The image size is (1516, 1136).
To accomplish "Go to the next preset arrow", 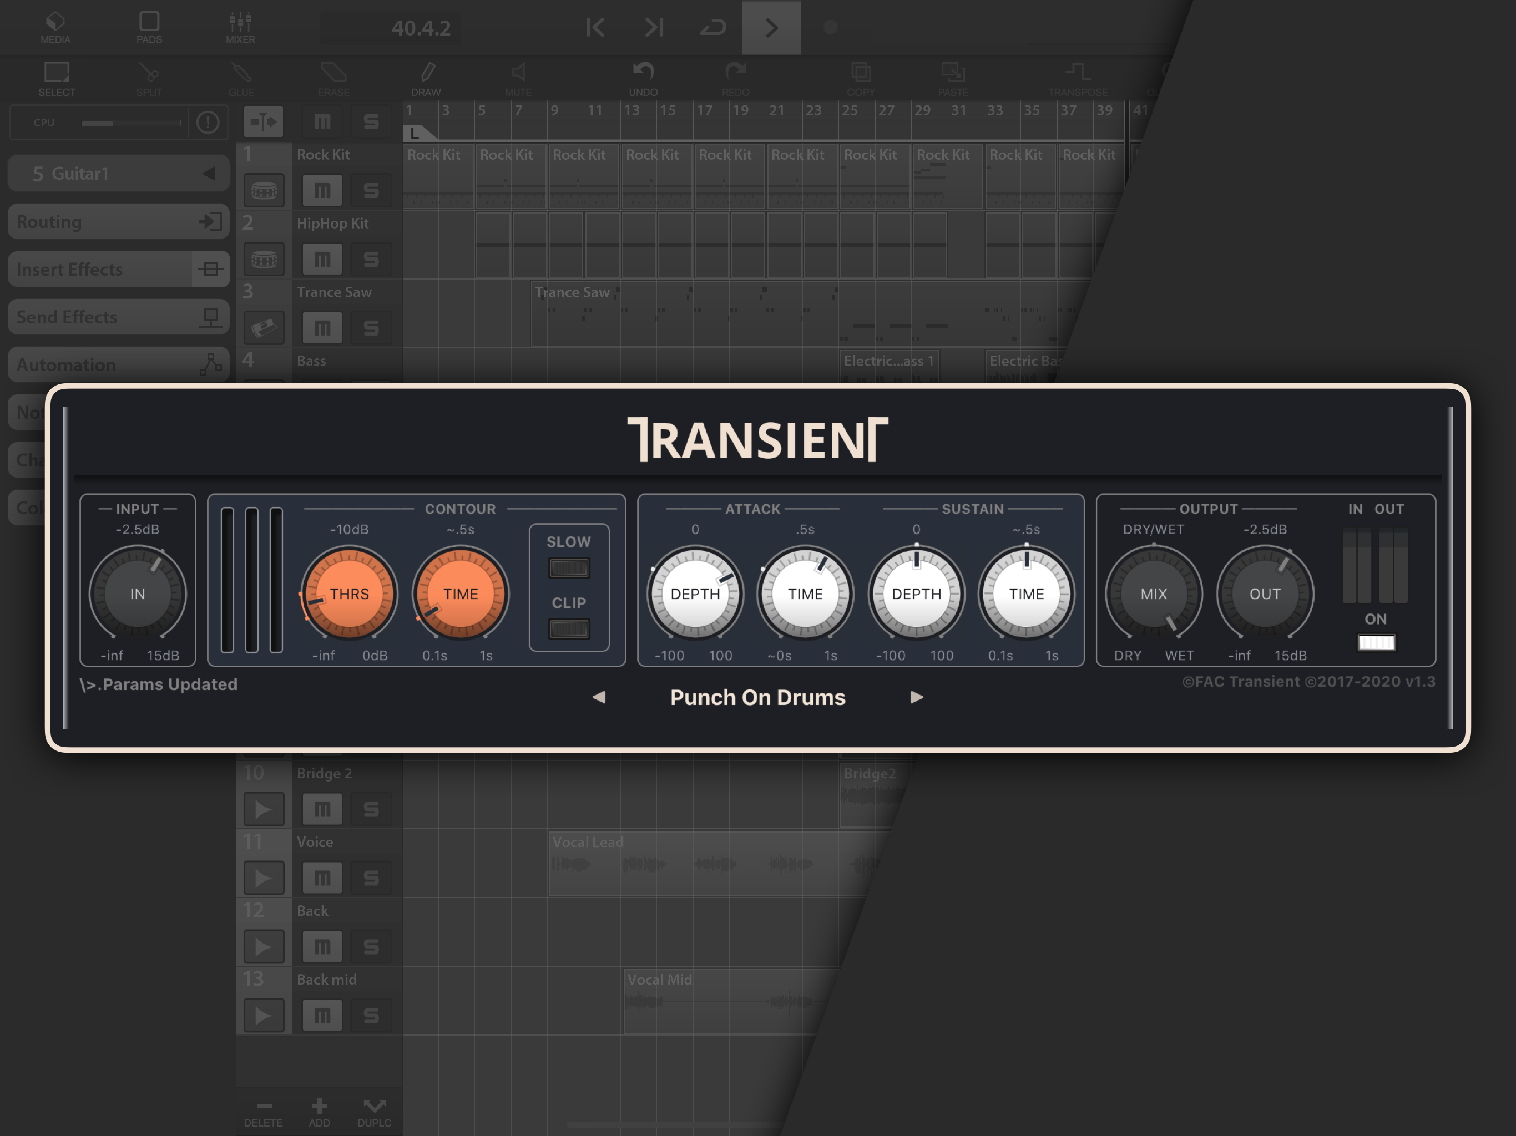I will click(x=916, y=697).
